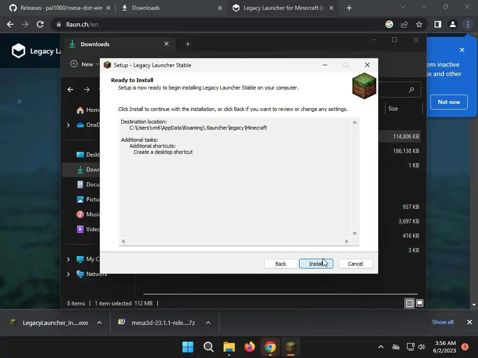This screenshot has height=358, width=478.
Task: Click Legacy Launcher setup taskbar icon
Action: (x=291, y=347)
